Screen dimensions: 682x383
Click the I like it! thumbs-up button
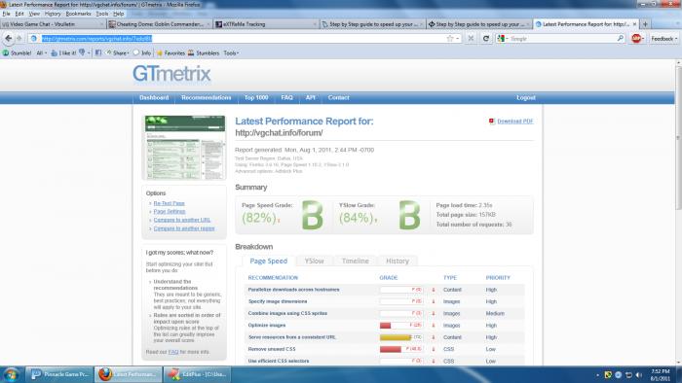coord(63,52)
